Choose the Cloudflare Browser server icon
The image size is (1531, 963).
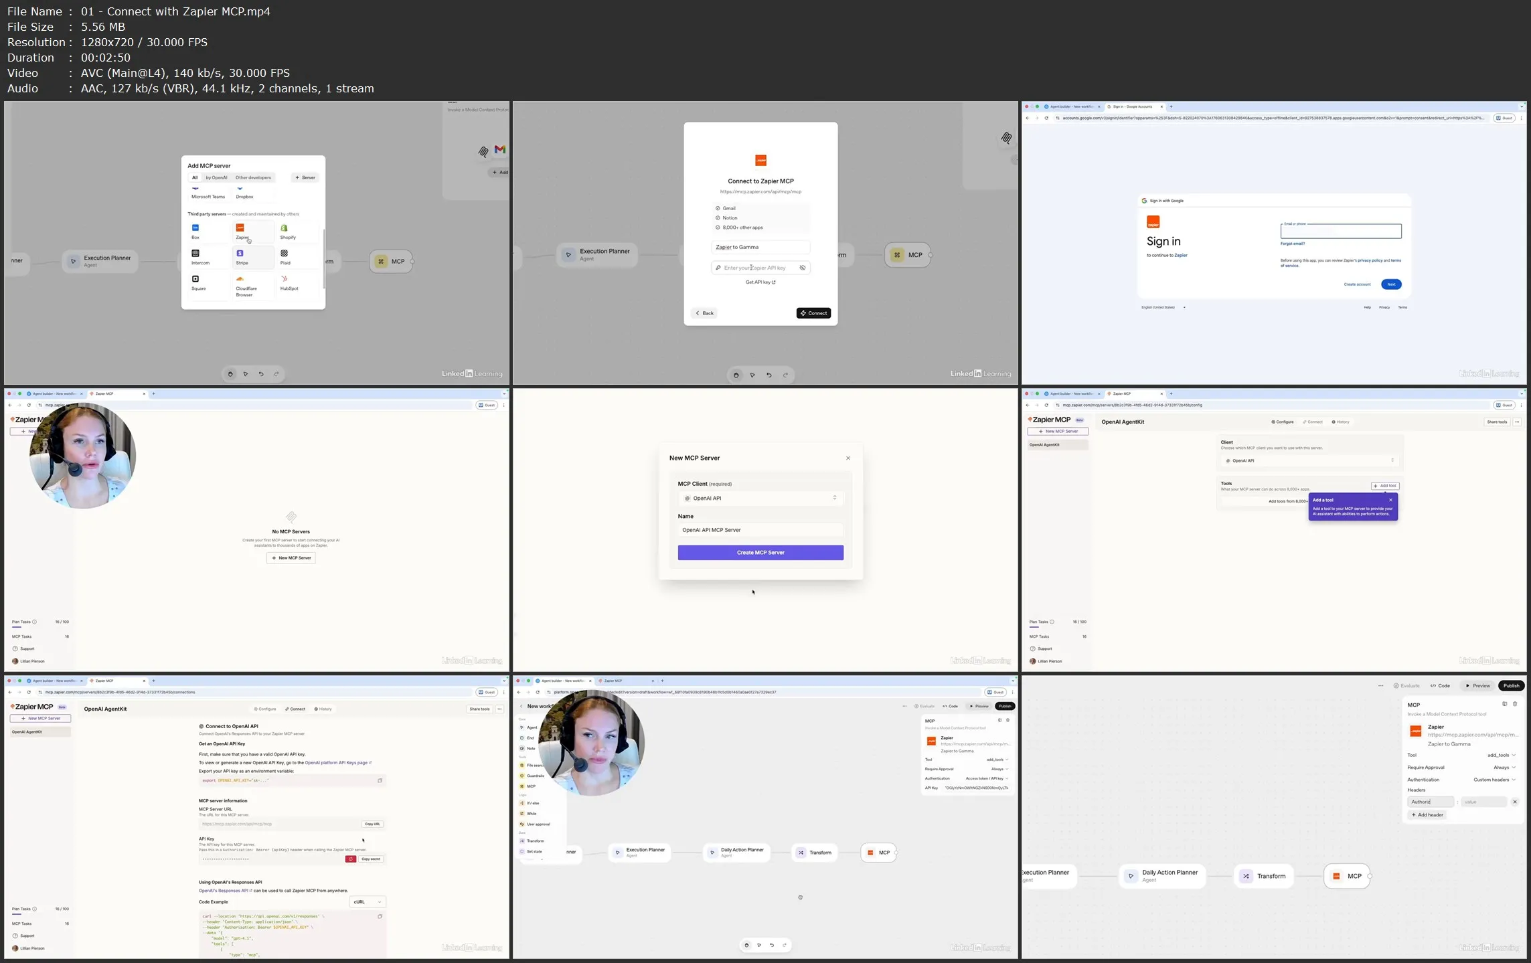tap(240, 279)
